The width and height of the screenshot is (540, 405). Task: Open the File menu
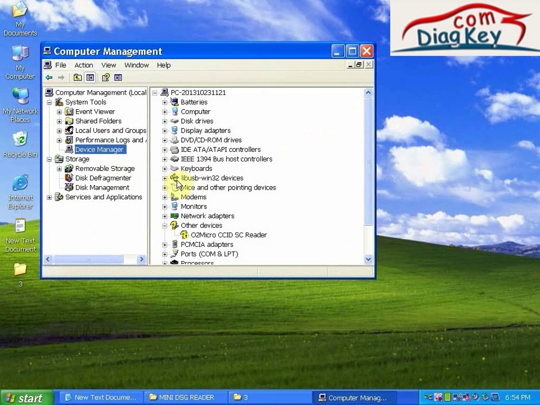61,65
